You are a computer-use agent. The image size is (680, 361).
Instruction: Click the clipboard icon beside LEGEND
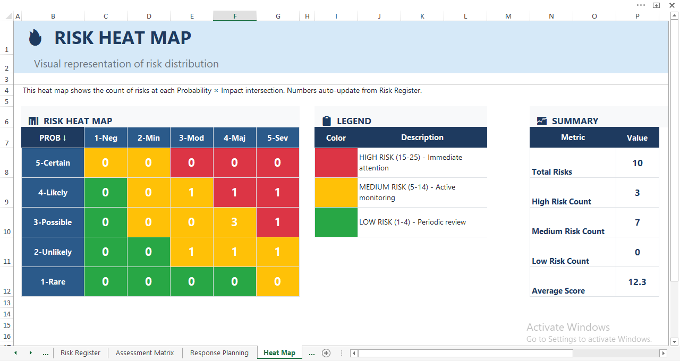pyautogui.click(x=327, y=121)
